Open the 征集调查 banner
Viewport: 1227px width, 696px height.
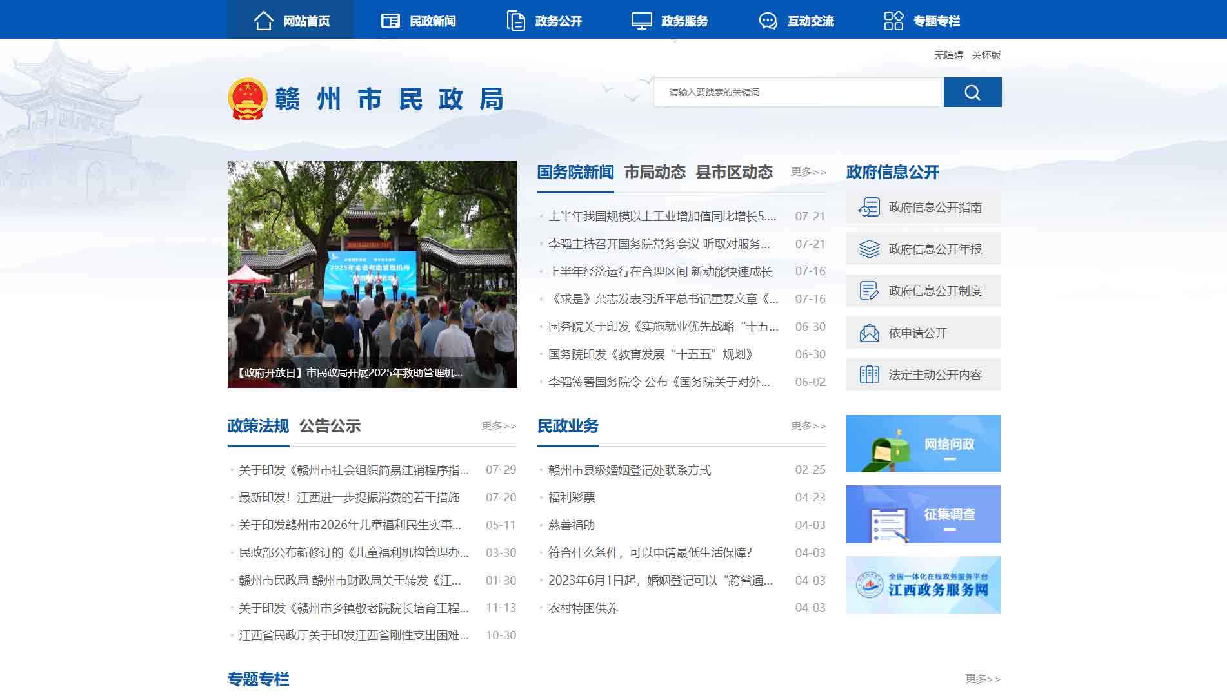coord(923,514)
